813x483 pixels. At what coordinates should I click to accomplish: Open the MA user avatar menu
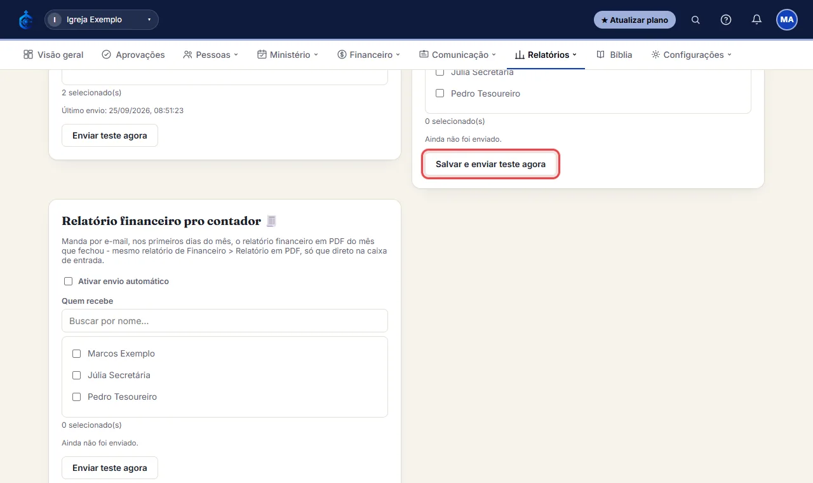click(787, 20)
